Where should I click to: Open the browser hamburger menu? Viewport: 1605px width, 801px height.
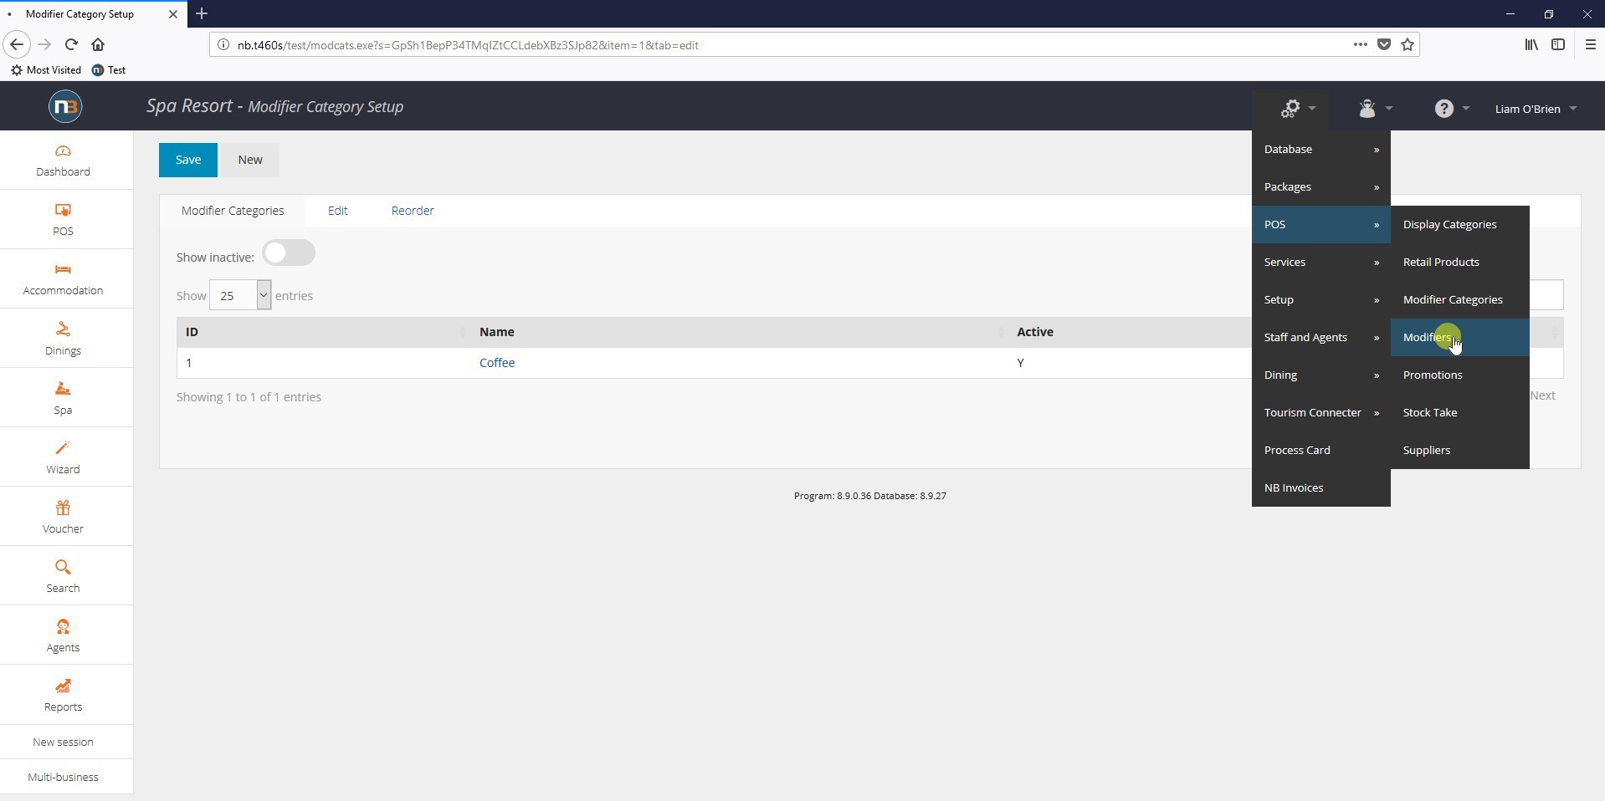[1591, 44]
